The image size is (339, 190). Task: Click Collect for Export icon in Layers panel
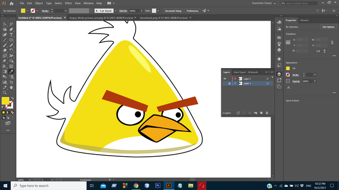click(238, 113)
